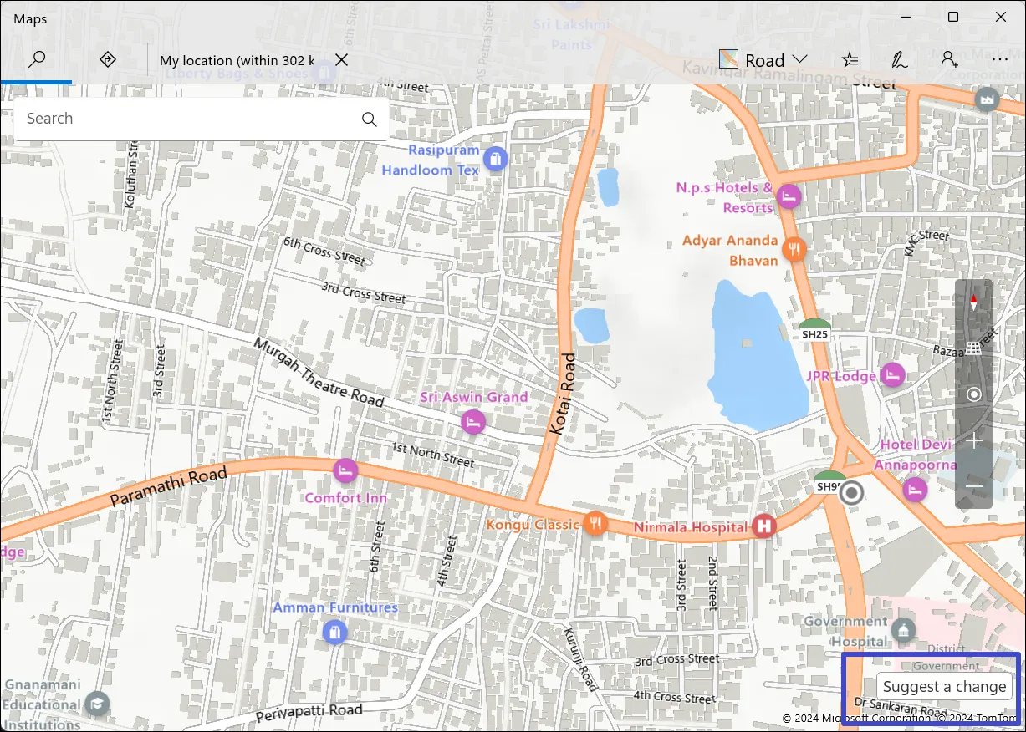
Task: Click the Suggest a change button
Action: pos(944,687)
